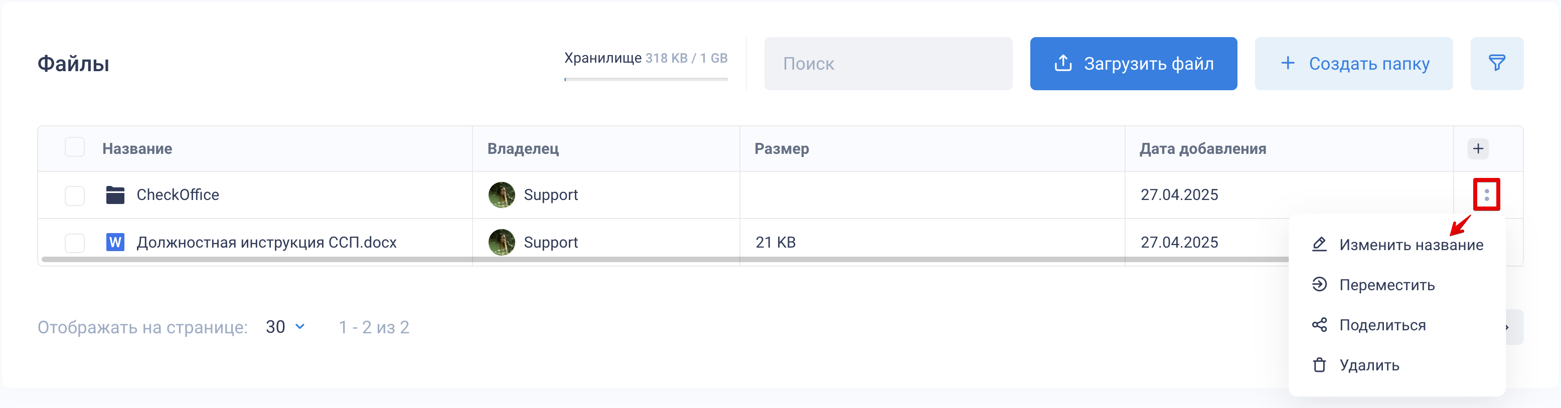Click the three-dot menu for CheckOffice
This screenshot has height=408, width=1561.
[1486, 194]
